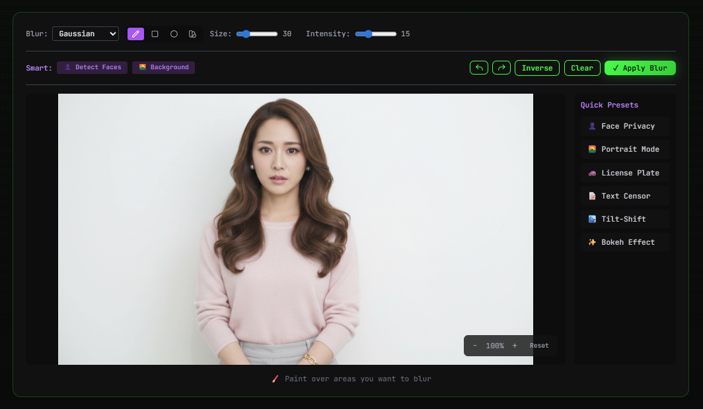This screenshot has height=409, width=703.
Task: Apply Blur to the image
Action: click(x=640, y=67)
